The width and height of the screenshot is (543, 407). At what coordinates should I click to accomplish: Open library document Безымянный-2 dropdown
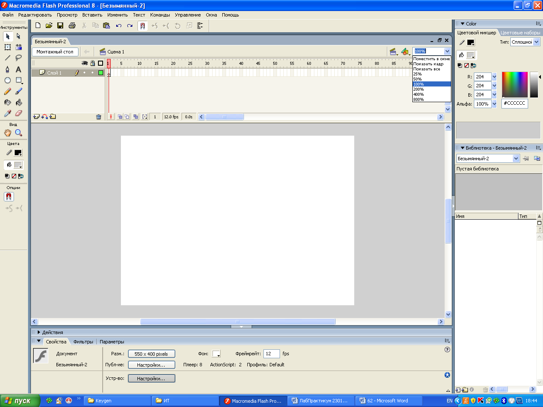(516, 159)
